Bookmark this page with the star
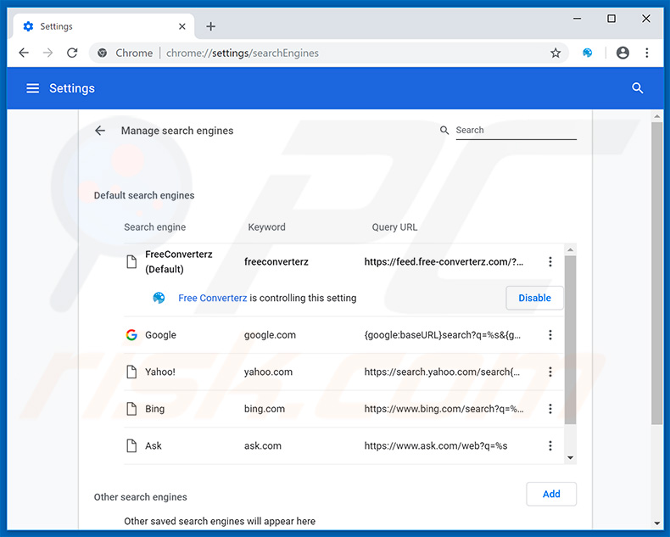The height and width of the screenshot is (537, 670). coord(556,53)
